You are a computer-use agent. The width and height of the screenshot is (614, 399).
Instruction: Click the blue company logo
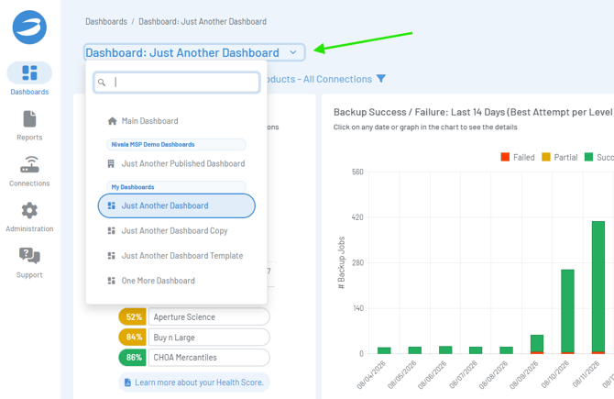tap(29, 28)
